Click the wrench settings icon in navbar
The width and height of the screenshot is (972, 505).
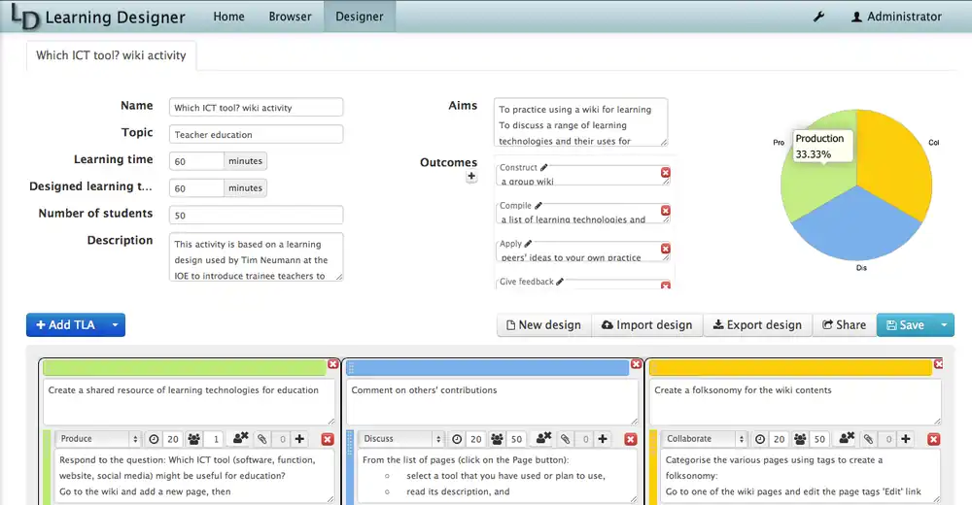click(818, 17)
